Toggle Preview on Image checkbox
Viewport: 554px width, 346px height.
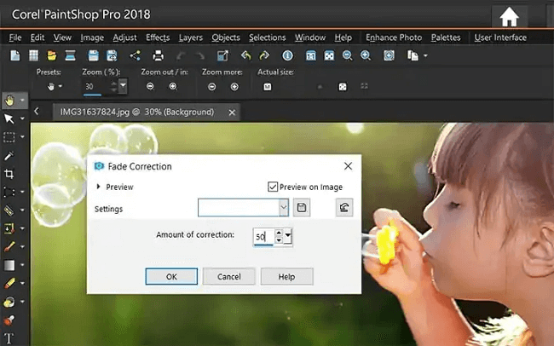tap(273, 187)
